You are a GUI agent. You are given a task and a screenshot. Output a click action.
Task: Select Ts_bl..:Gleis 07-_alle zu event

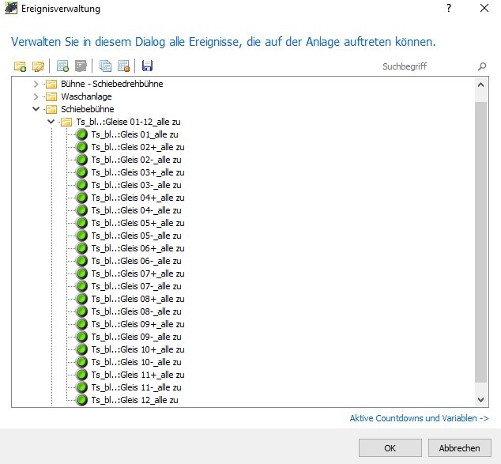[136, 286]
